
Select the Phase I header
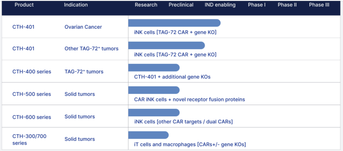tap(257, 5)
